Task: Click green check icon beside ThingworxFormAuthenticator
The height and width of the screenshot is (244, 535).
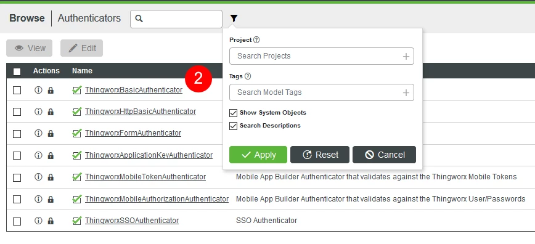Action: pyautogui.click(x=77, y=134)
